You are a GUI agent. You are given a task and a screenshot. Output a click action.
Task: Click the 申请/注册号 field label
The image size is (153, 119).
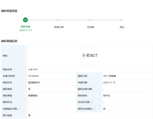[x=9, y=76]
